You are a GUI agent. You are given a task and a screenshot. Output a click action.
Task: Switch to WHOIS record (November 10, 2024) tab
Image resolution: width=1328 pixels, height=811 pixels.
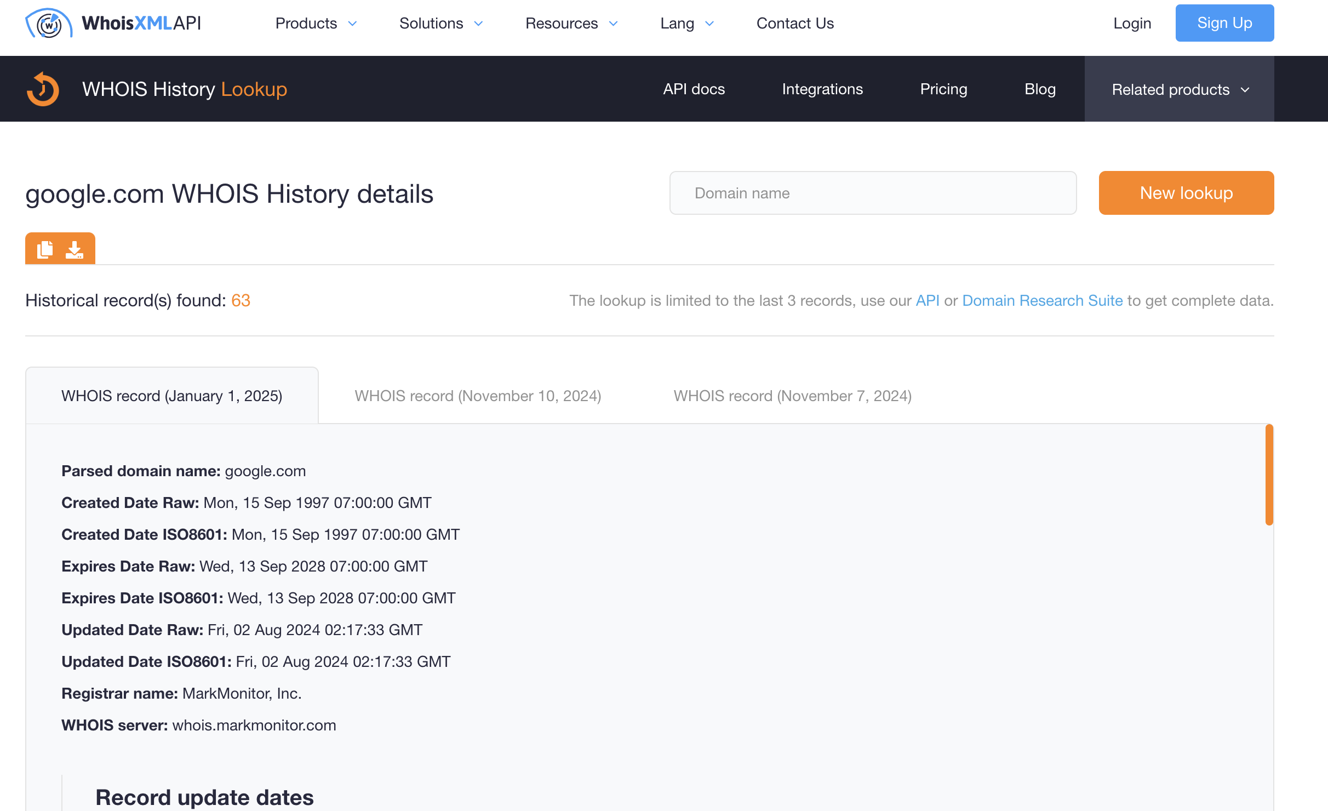[x=478, y=396]
